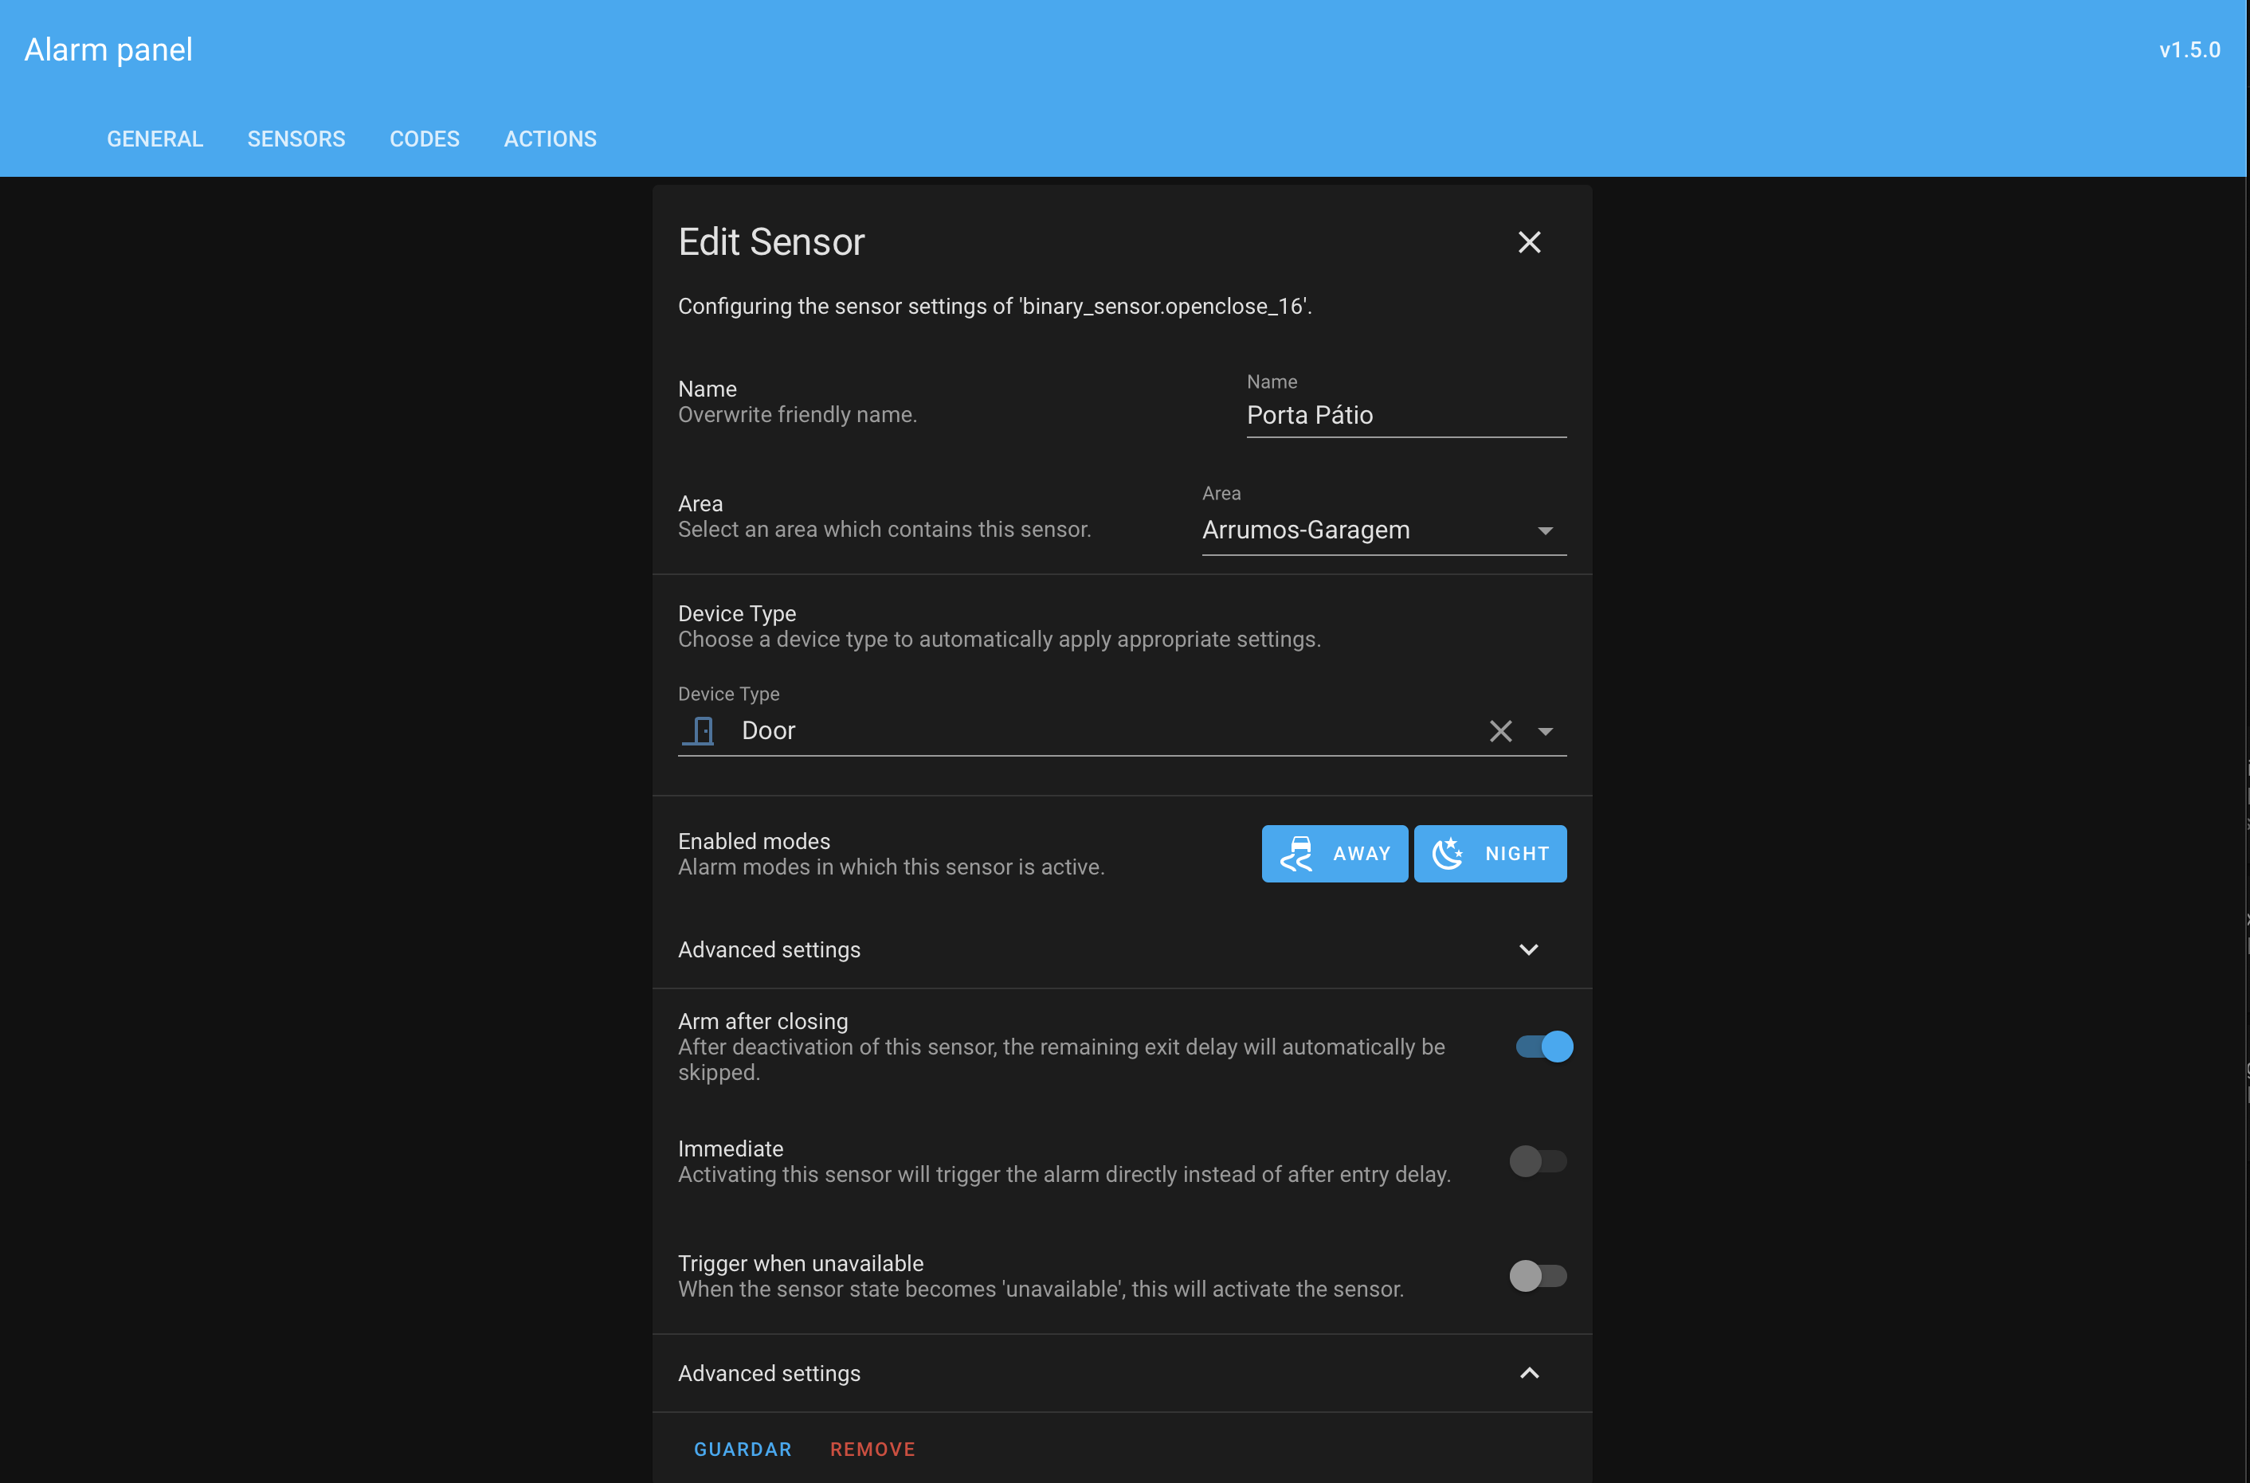
Task: Open Device Type dropdown arrow
Action: point(1545,731)
